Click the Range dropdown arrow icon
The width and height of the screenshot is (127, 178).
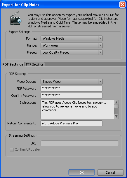click(100, 45)
